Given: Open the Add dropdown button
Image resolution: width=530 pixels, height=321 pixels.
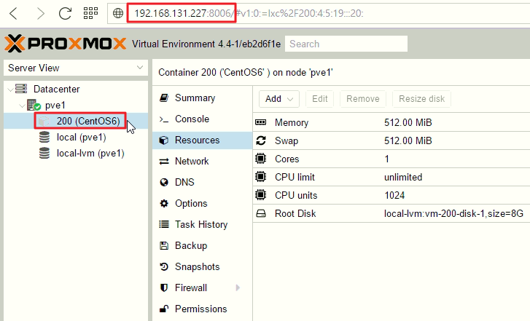Looking at the screenshot, I should click(279, 99).
